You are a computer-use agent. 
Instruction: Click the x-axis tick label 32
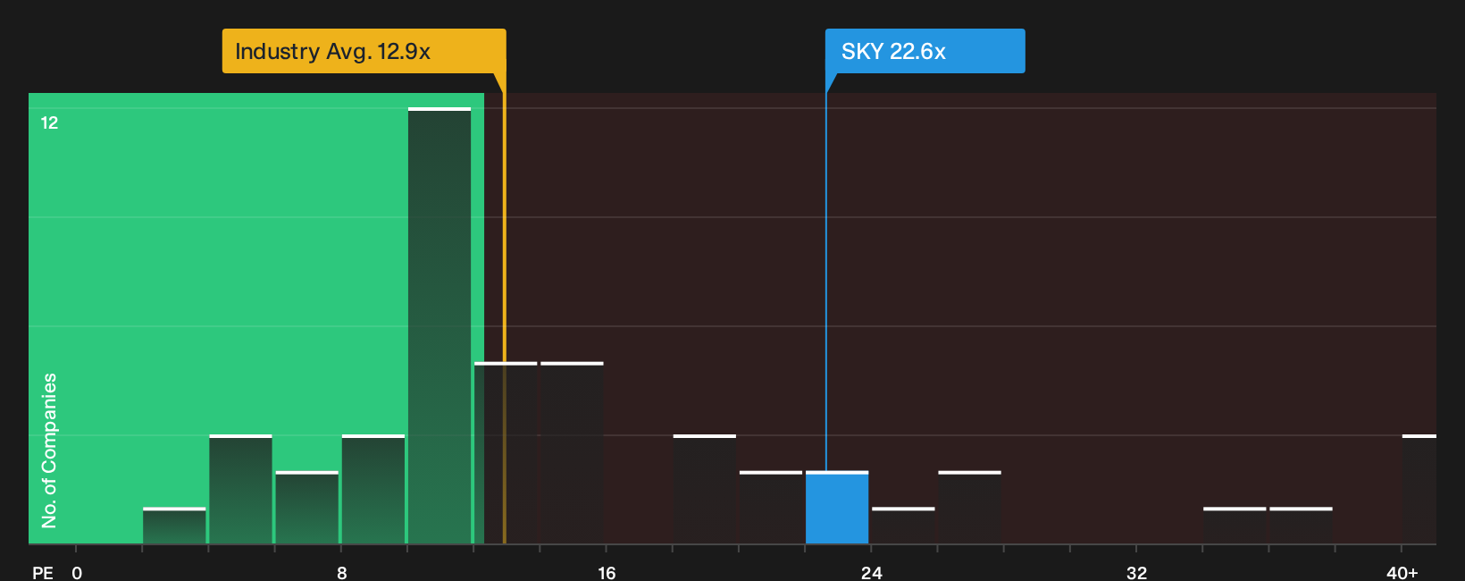coord(1136,573)
